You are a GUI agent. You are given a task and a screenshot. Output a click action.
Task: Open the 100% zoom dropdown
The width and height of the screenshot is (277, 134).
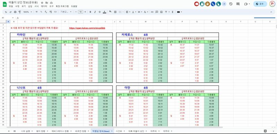(x=28, y=12)
